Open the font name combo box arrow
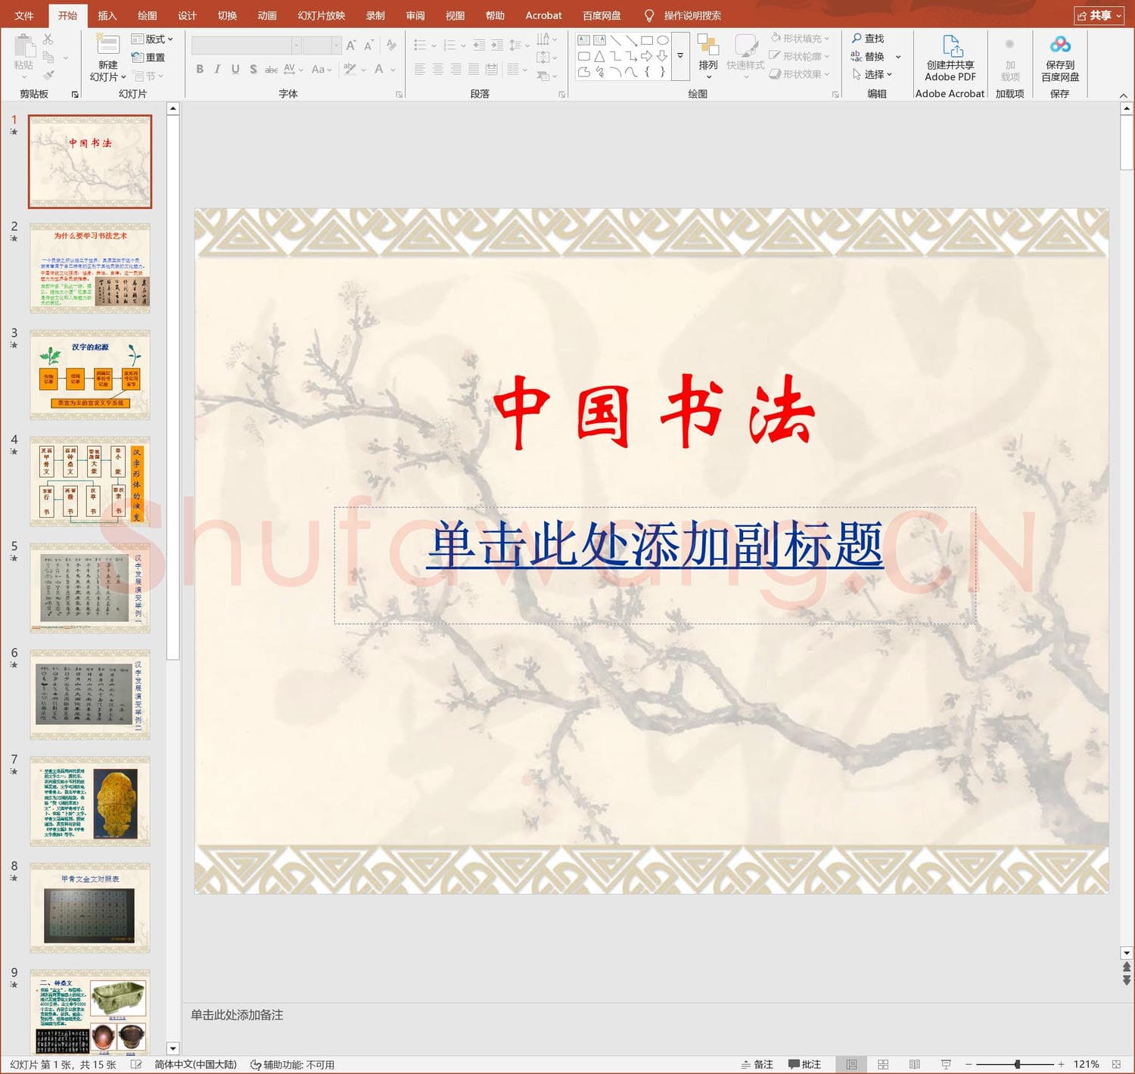This screenshot has width=1135, height=1074. coord(296,45)
